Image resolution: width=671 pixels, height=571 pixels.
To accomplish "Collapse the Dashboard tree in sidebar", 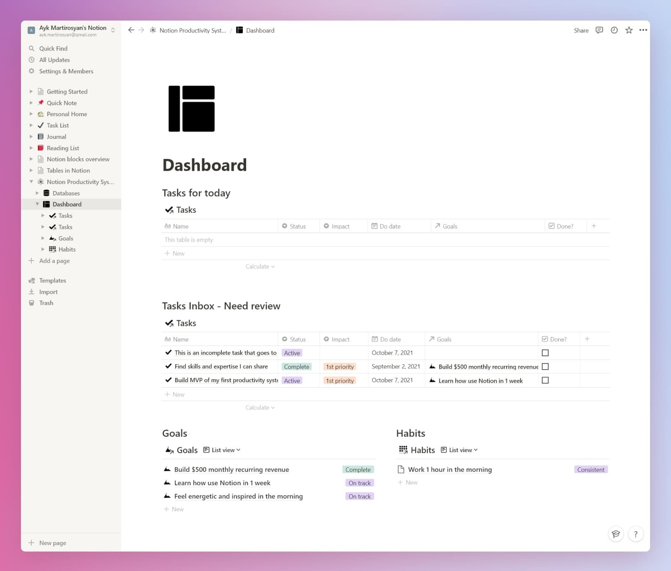I will (38, 204).
